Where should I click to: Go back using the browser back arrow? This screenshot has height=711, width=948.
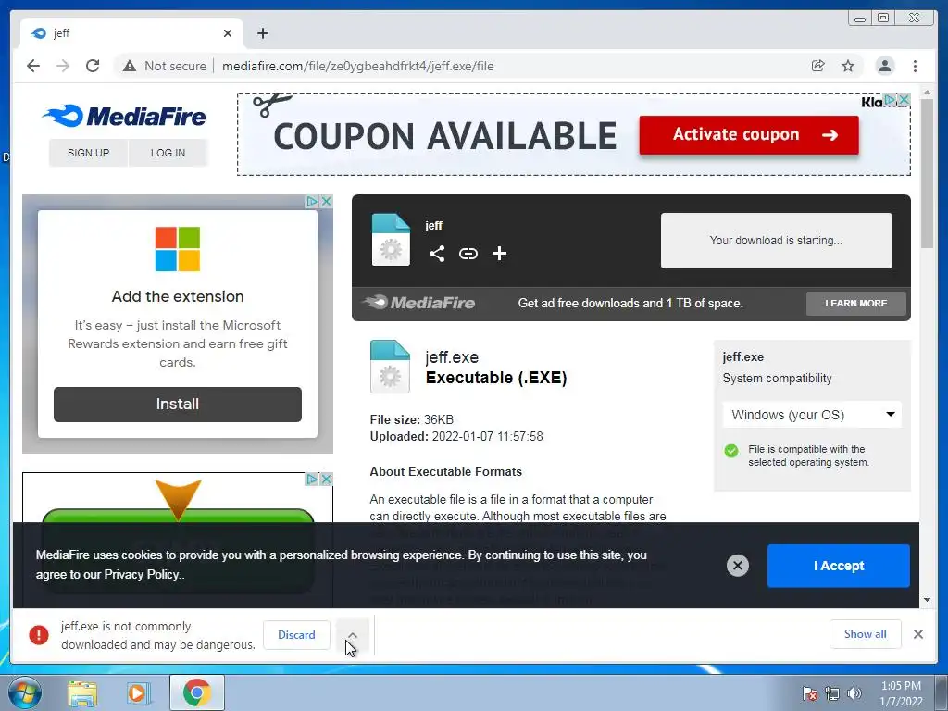point(33,66)
